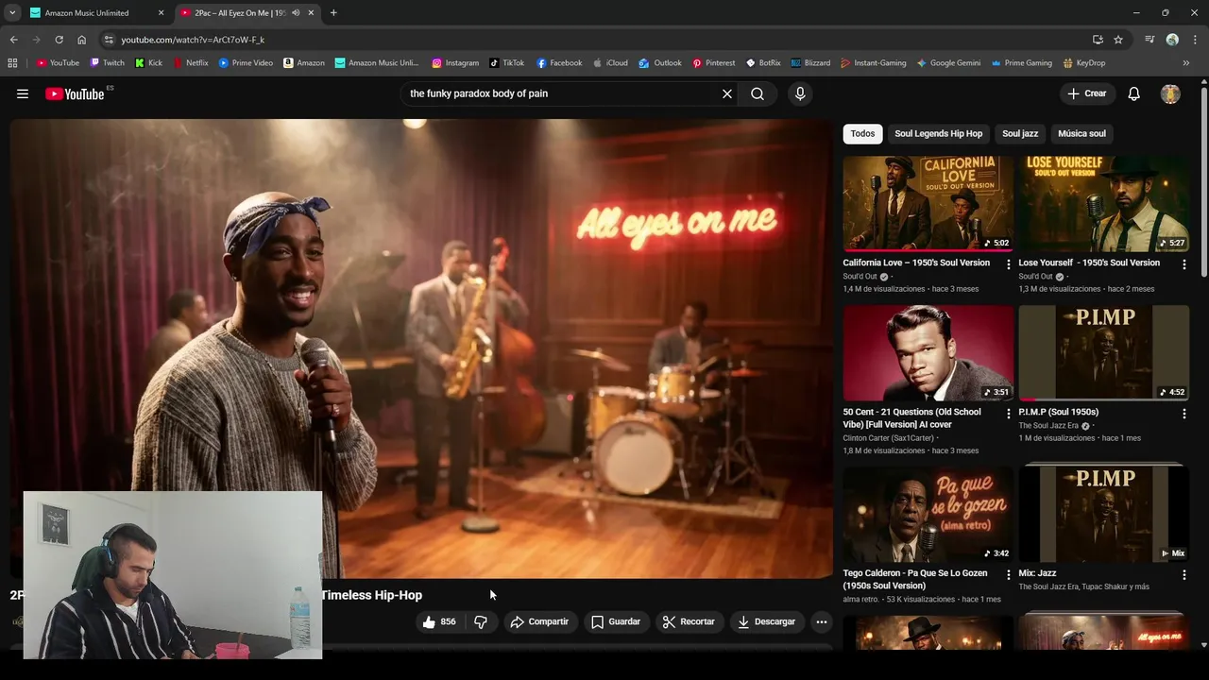
Task: Open options for 21 Questions video
Action: click(1008, 414)
